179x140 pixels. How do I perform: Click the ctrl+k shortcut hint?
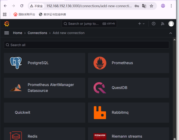point(109,24)
